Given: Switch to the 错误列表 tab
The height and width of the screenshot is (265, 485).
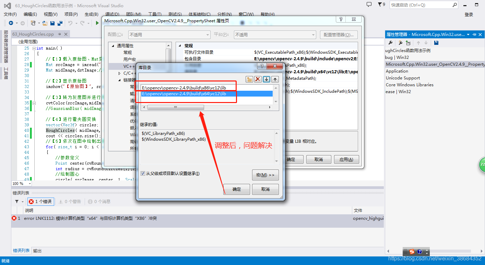Looking at the screenshot, I should point(21,251).
